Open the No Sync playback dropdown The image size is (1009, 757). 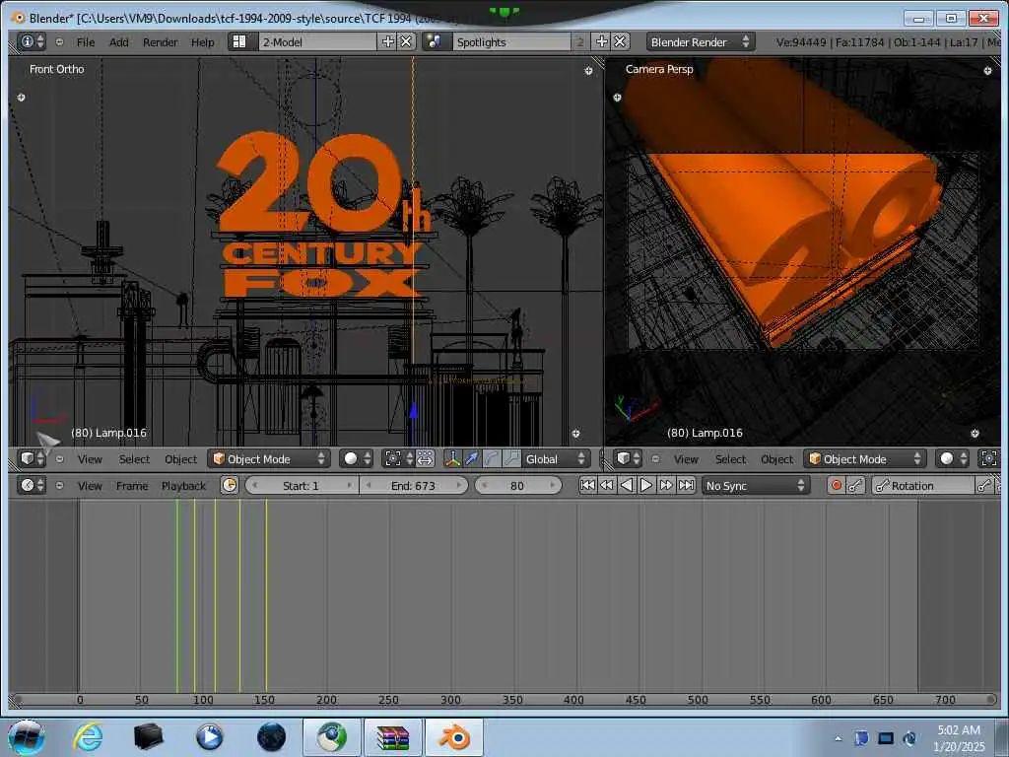point(755,485)
